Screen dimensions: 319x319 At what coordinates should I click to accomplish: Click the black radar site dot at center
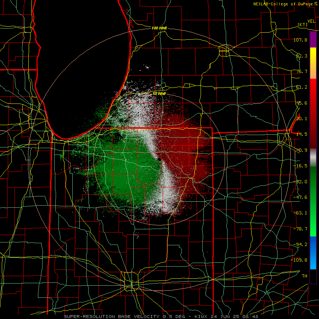tap(159, 159)
